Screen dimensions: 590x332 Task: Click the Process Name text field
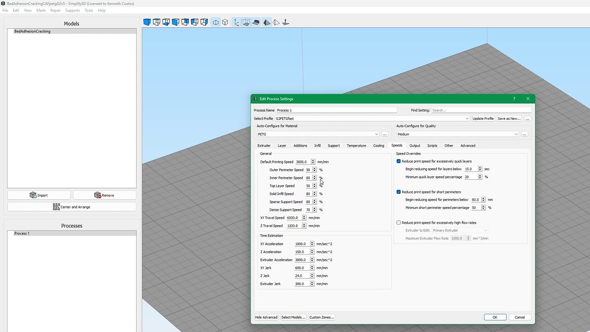point(336,110)
